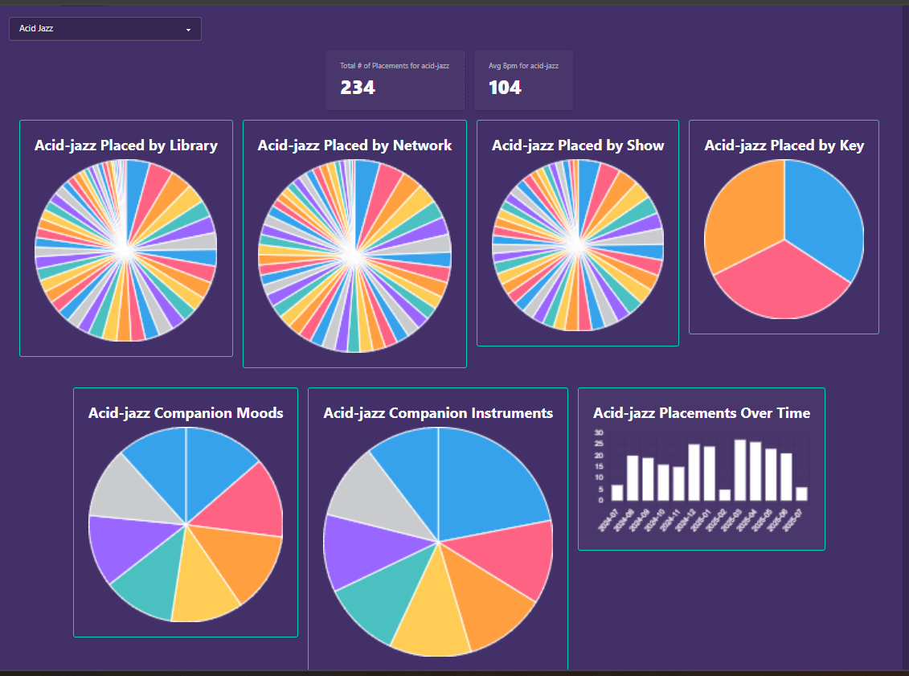Click the Acid-jazz Placed by Network chart title
Image resolution: width=909 pixels, height=676 pixels.
(x=354, y=145)
